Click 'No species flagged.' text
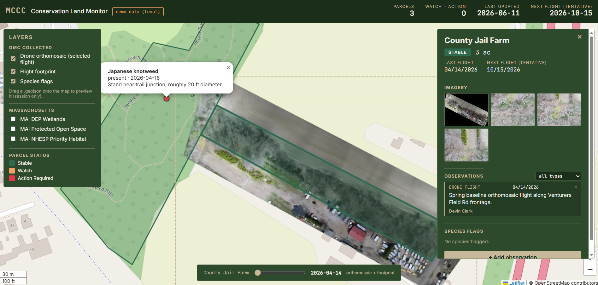 pyautogui.click(x=466, y=242)
